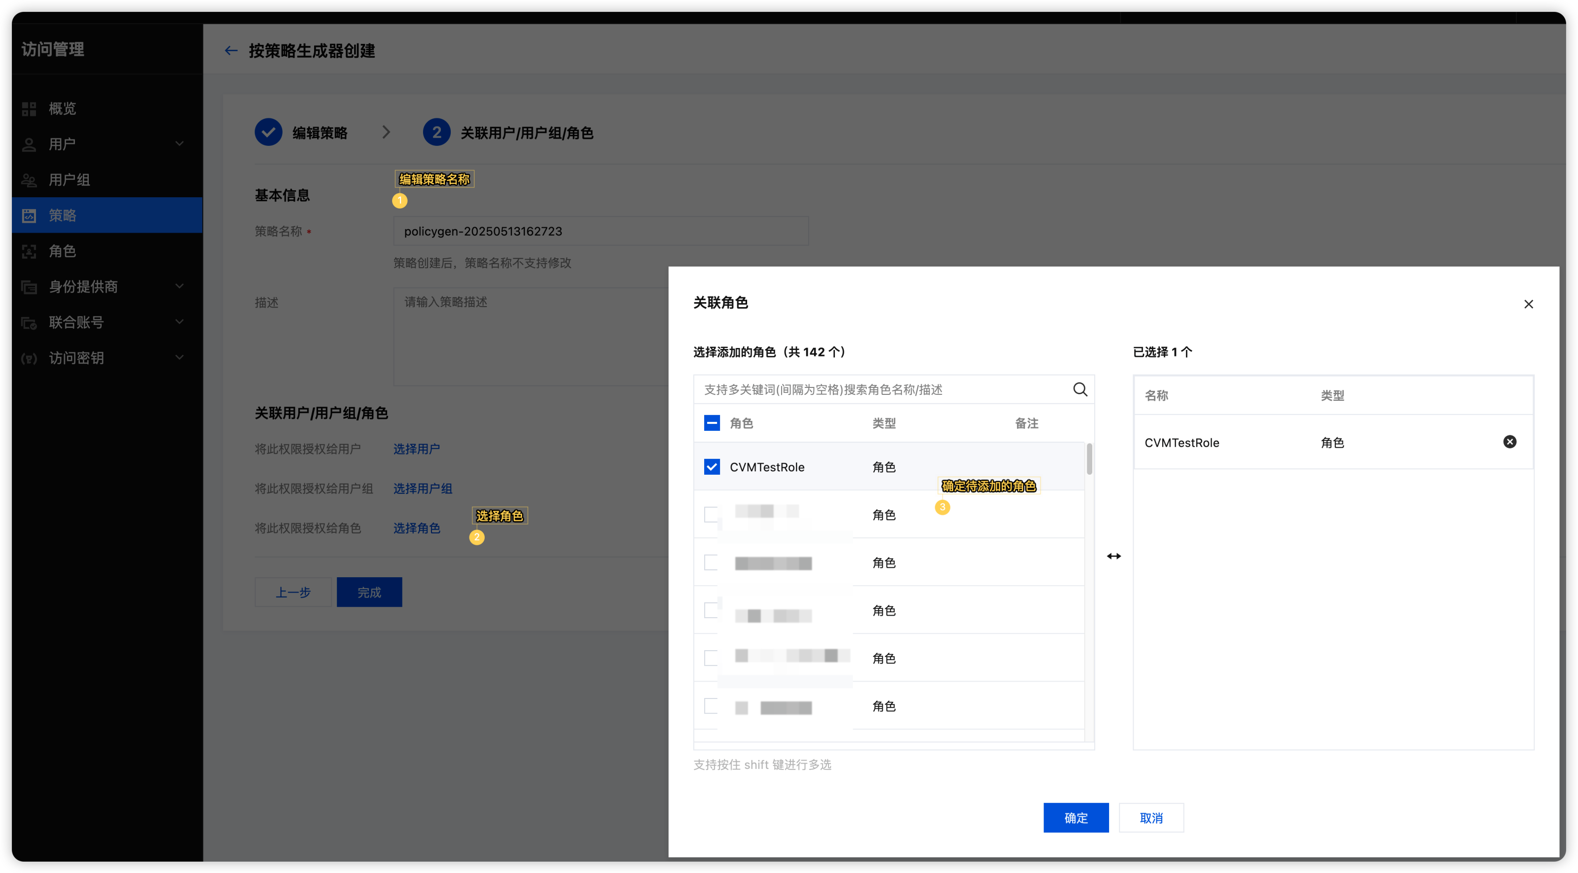The height and width of the screenshot is (873, 1578).
Task: Open 联合账号 in the sidebar menu
Action: [x=76, y=322]
